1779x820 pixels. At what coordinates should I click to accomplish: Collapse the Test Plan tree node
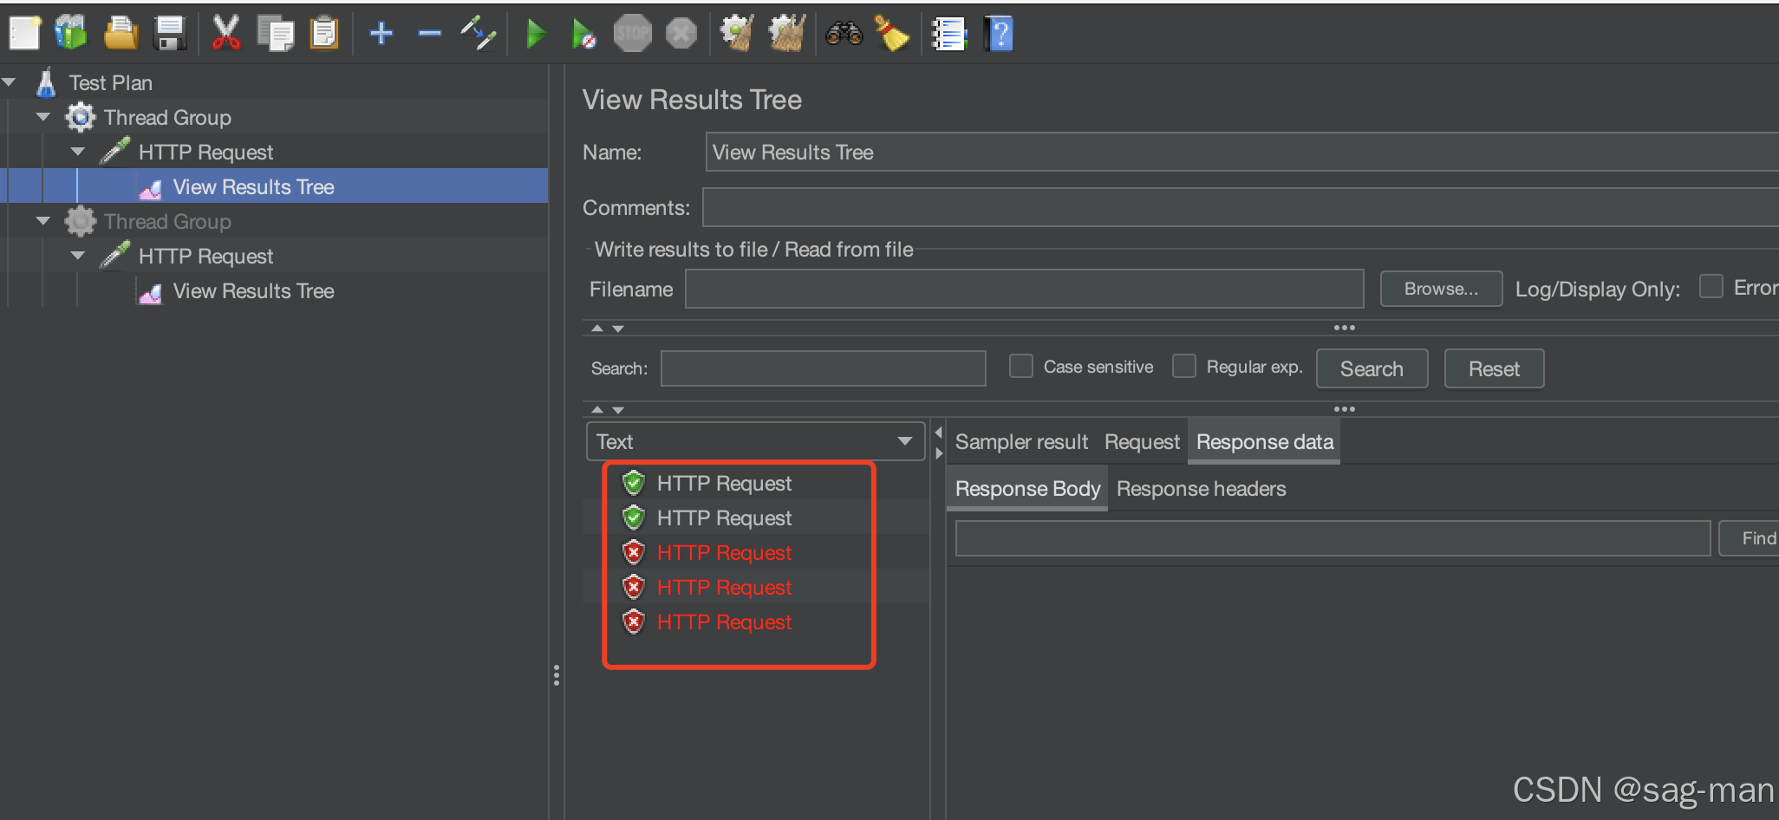10,82
